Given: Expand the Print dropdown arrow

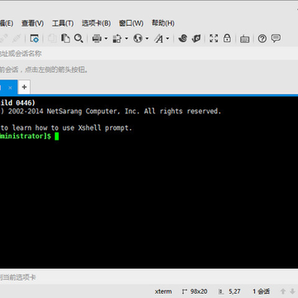Looking at the screenshot, I should click(106, 38).
